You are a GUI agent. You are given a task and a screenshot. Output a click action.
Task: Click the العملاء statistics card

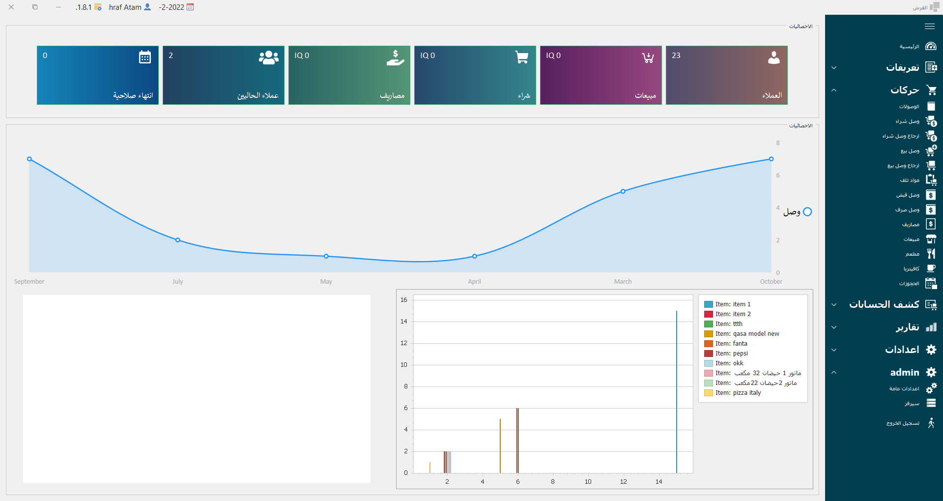(x=726, y=75)
